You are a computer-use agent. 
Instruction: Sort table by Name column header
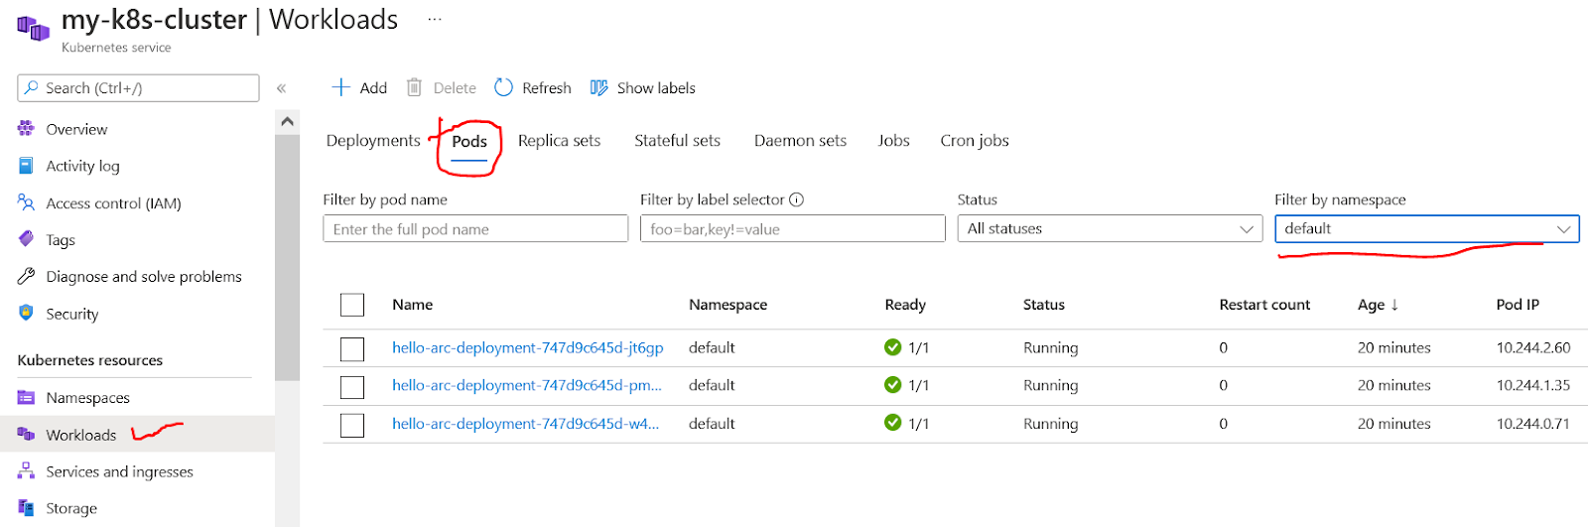coord(412,305)
